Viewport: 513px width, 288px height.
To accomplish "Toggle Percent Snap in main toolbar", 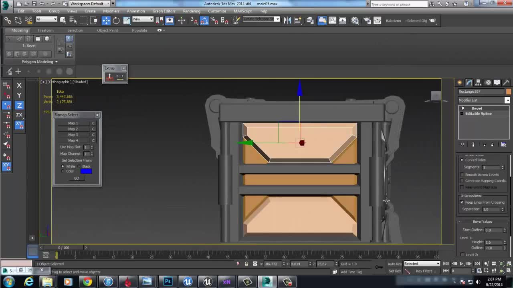I will [214, 20].
